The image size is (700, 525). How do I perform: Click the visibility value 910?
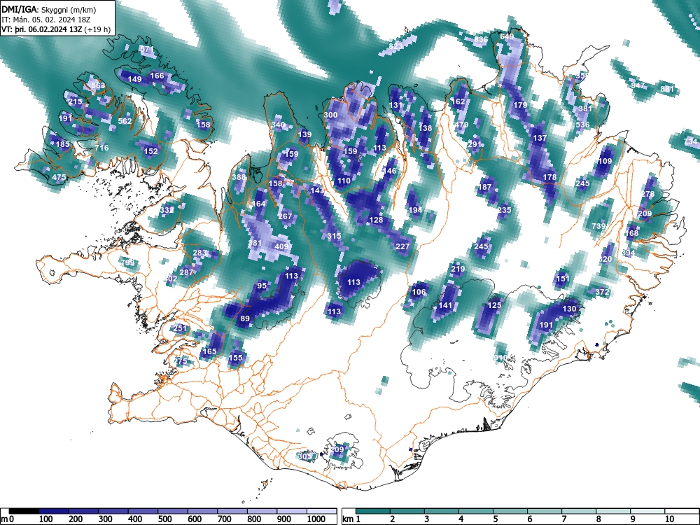(x=501, y=358)
